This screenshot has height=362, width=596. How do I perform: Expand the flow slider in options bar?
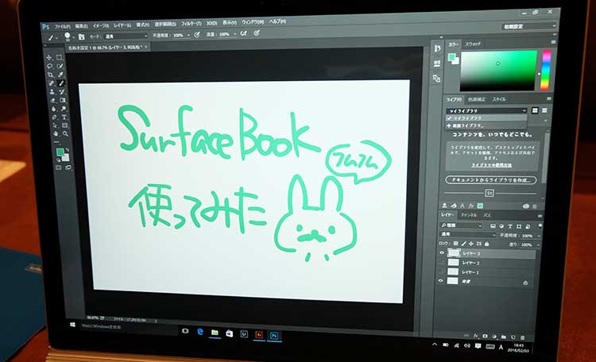[235, 34]
